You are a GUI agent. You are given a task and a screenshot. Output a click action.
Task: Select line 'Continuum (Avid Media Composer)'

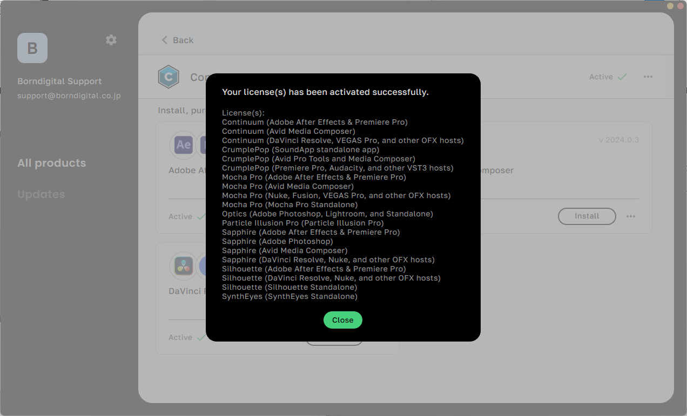pyautogui.click(x=288, y=131)
